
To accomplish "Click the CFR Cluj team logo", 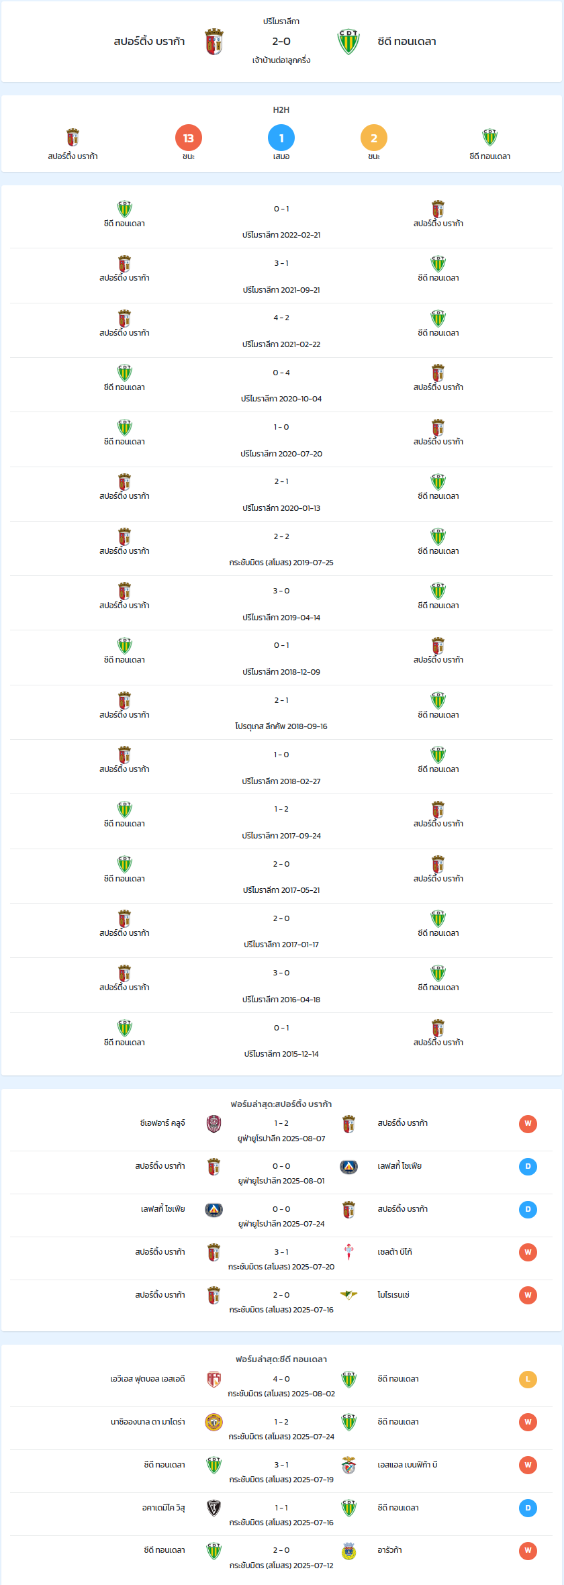I will tap(214, 1124).
